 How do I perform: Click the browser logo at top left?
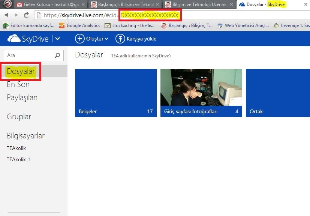7,4
